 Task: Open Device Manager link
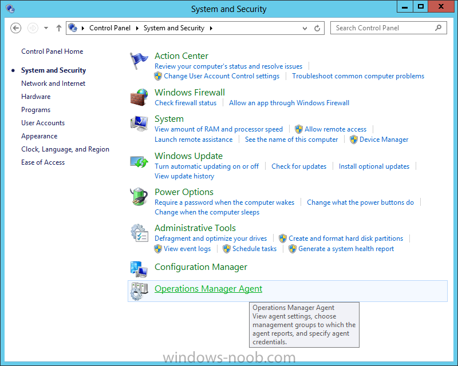click(x=384, y=140)
